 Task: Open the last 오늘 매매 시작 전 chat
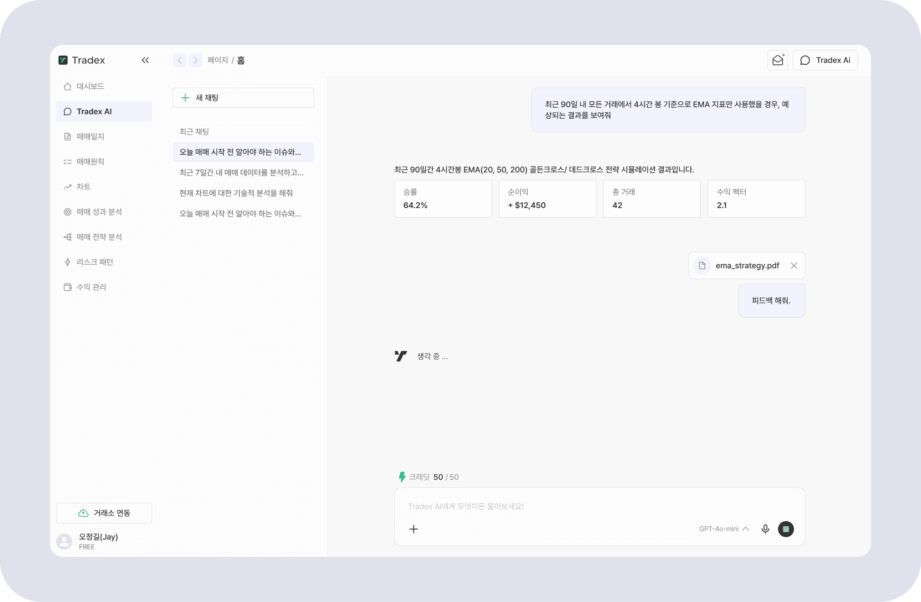(x=243, y=214)
